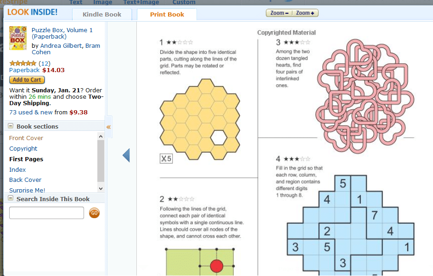
Task: Click scroll up arrow in Book sections
Action: click(x=101, y=136)
